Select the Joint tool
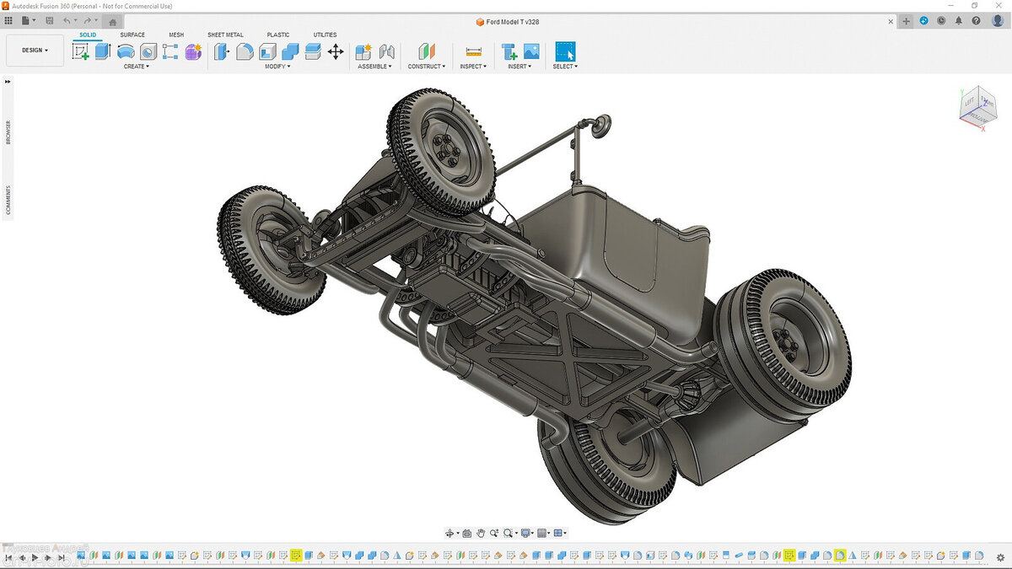Screen dimensions: 1012x569 click(x=387, y=51)
